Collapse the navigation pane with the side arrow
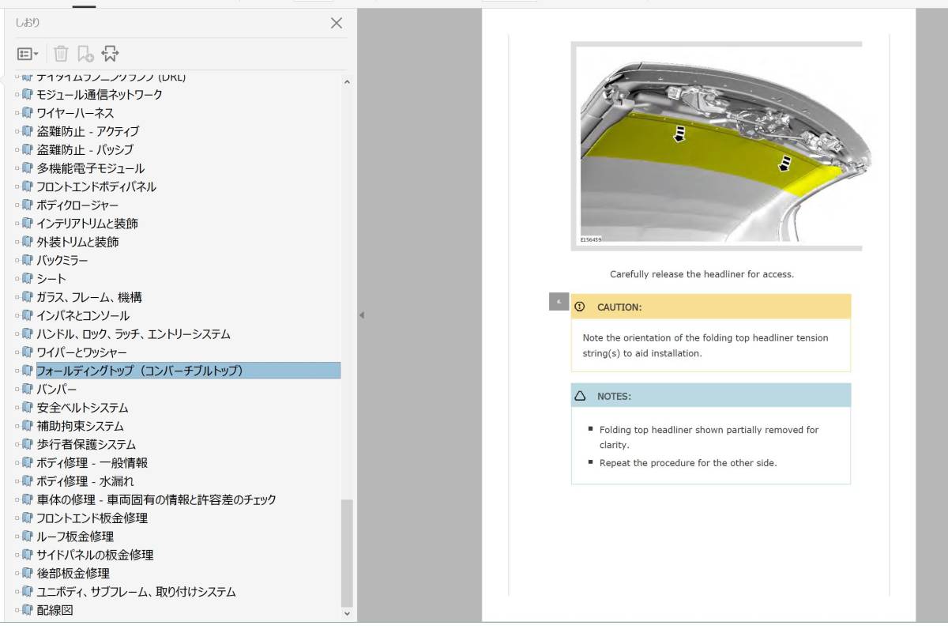 [361, 314]
